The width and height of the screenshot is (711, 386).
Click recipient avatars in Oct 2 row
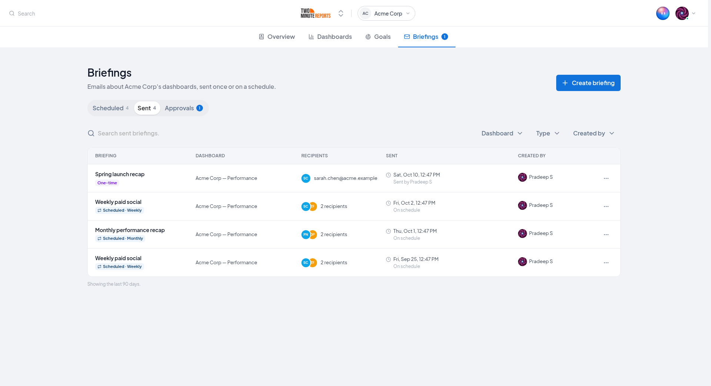309,207
